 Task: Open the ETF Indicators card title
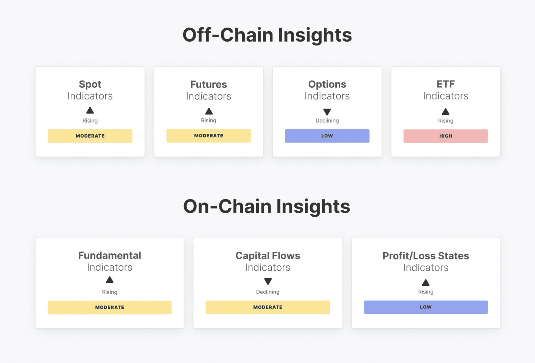tap(446, 90)
